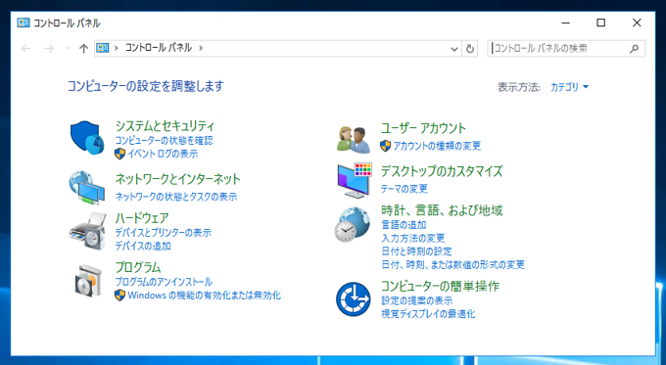Click the Control Panel icon in the title bar
The width and height of the screenshot is (666, 365).
(x=24, y=23)
